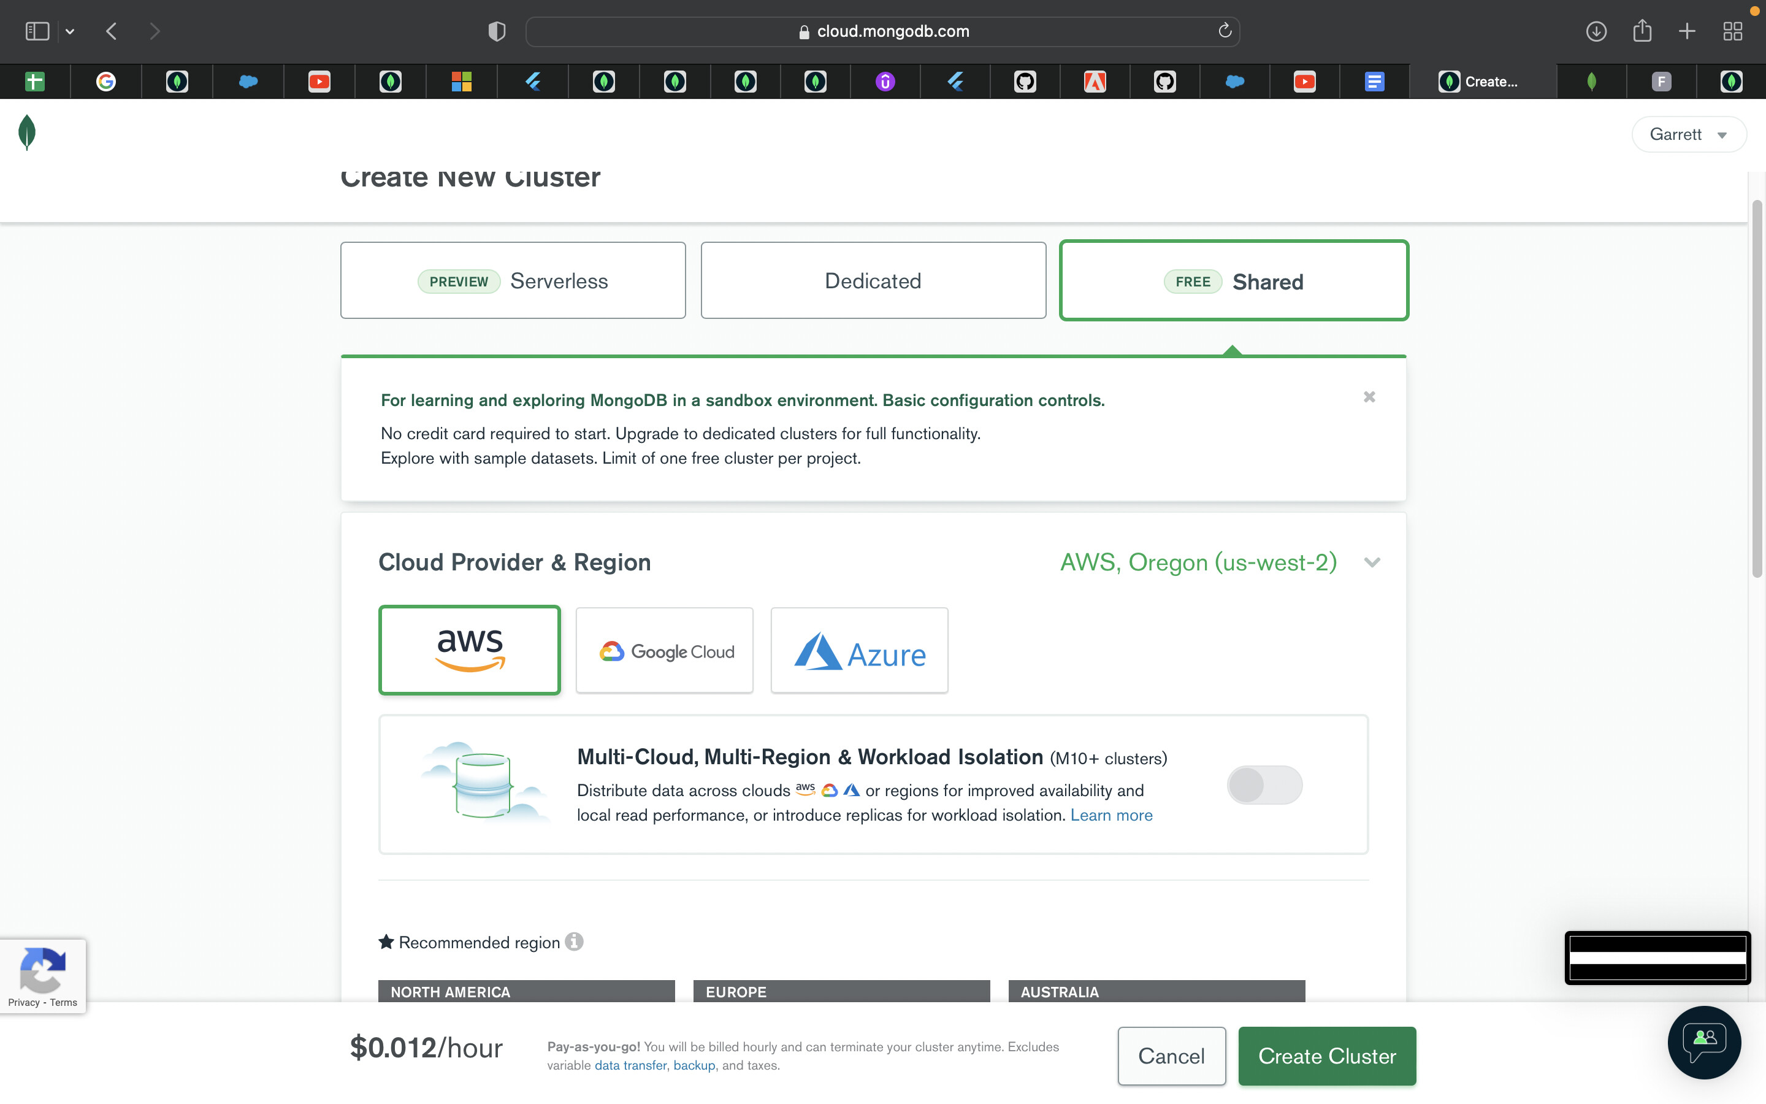1766x1104 pixels.
Task: Click the Recommended region info icon
Action: point(575,942)
